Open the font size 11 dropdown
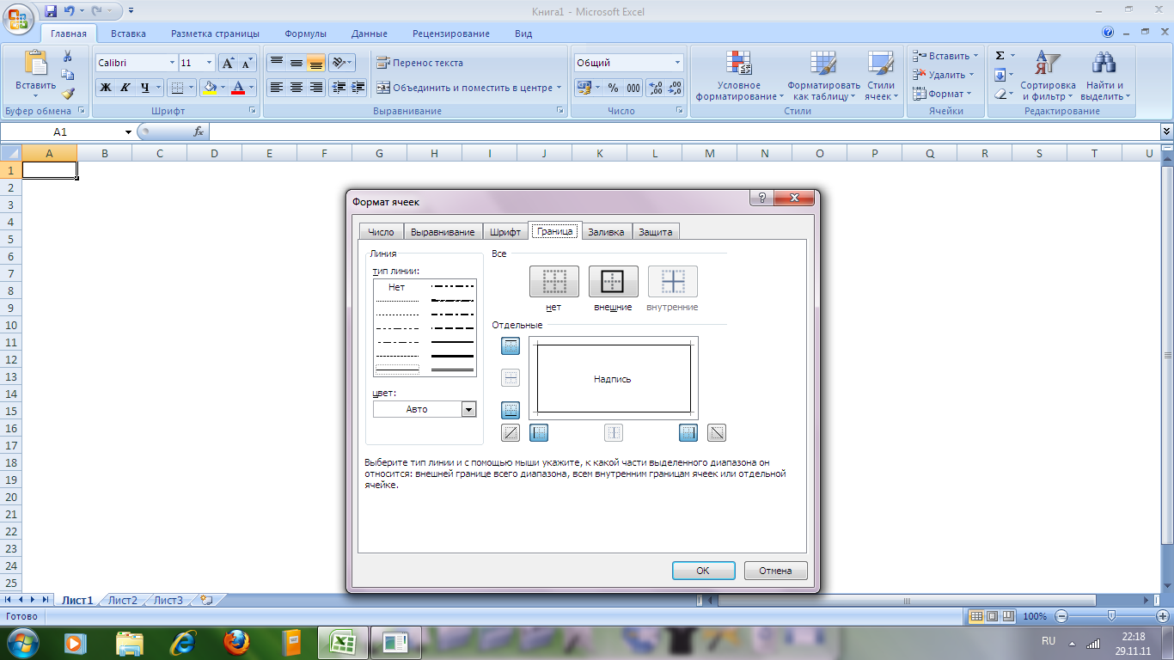The width and height of the screenshot is (1174, 660). point(210,63)
